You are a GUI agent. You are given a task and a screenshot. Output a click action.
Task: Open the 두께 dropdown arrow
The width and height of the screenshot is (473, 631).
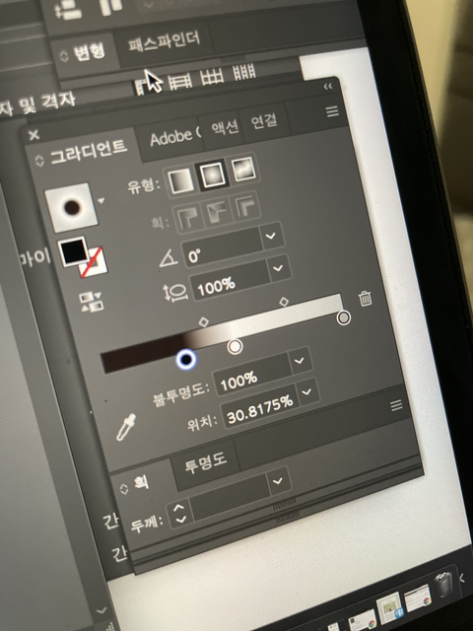[x=278, y=480]
